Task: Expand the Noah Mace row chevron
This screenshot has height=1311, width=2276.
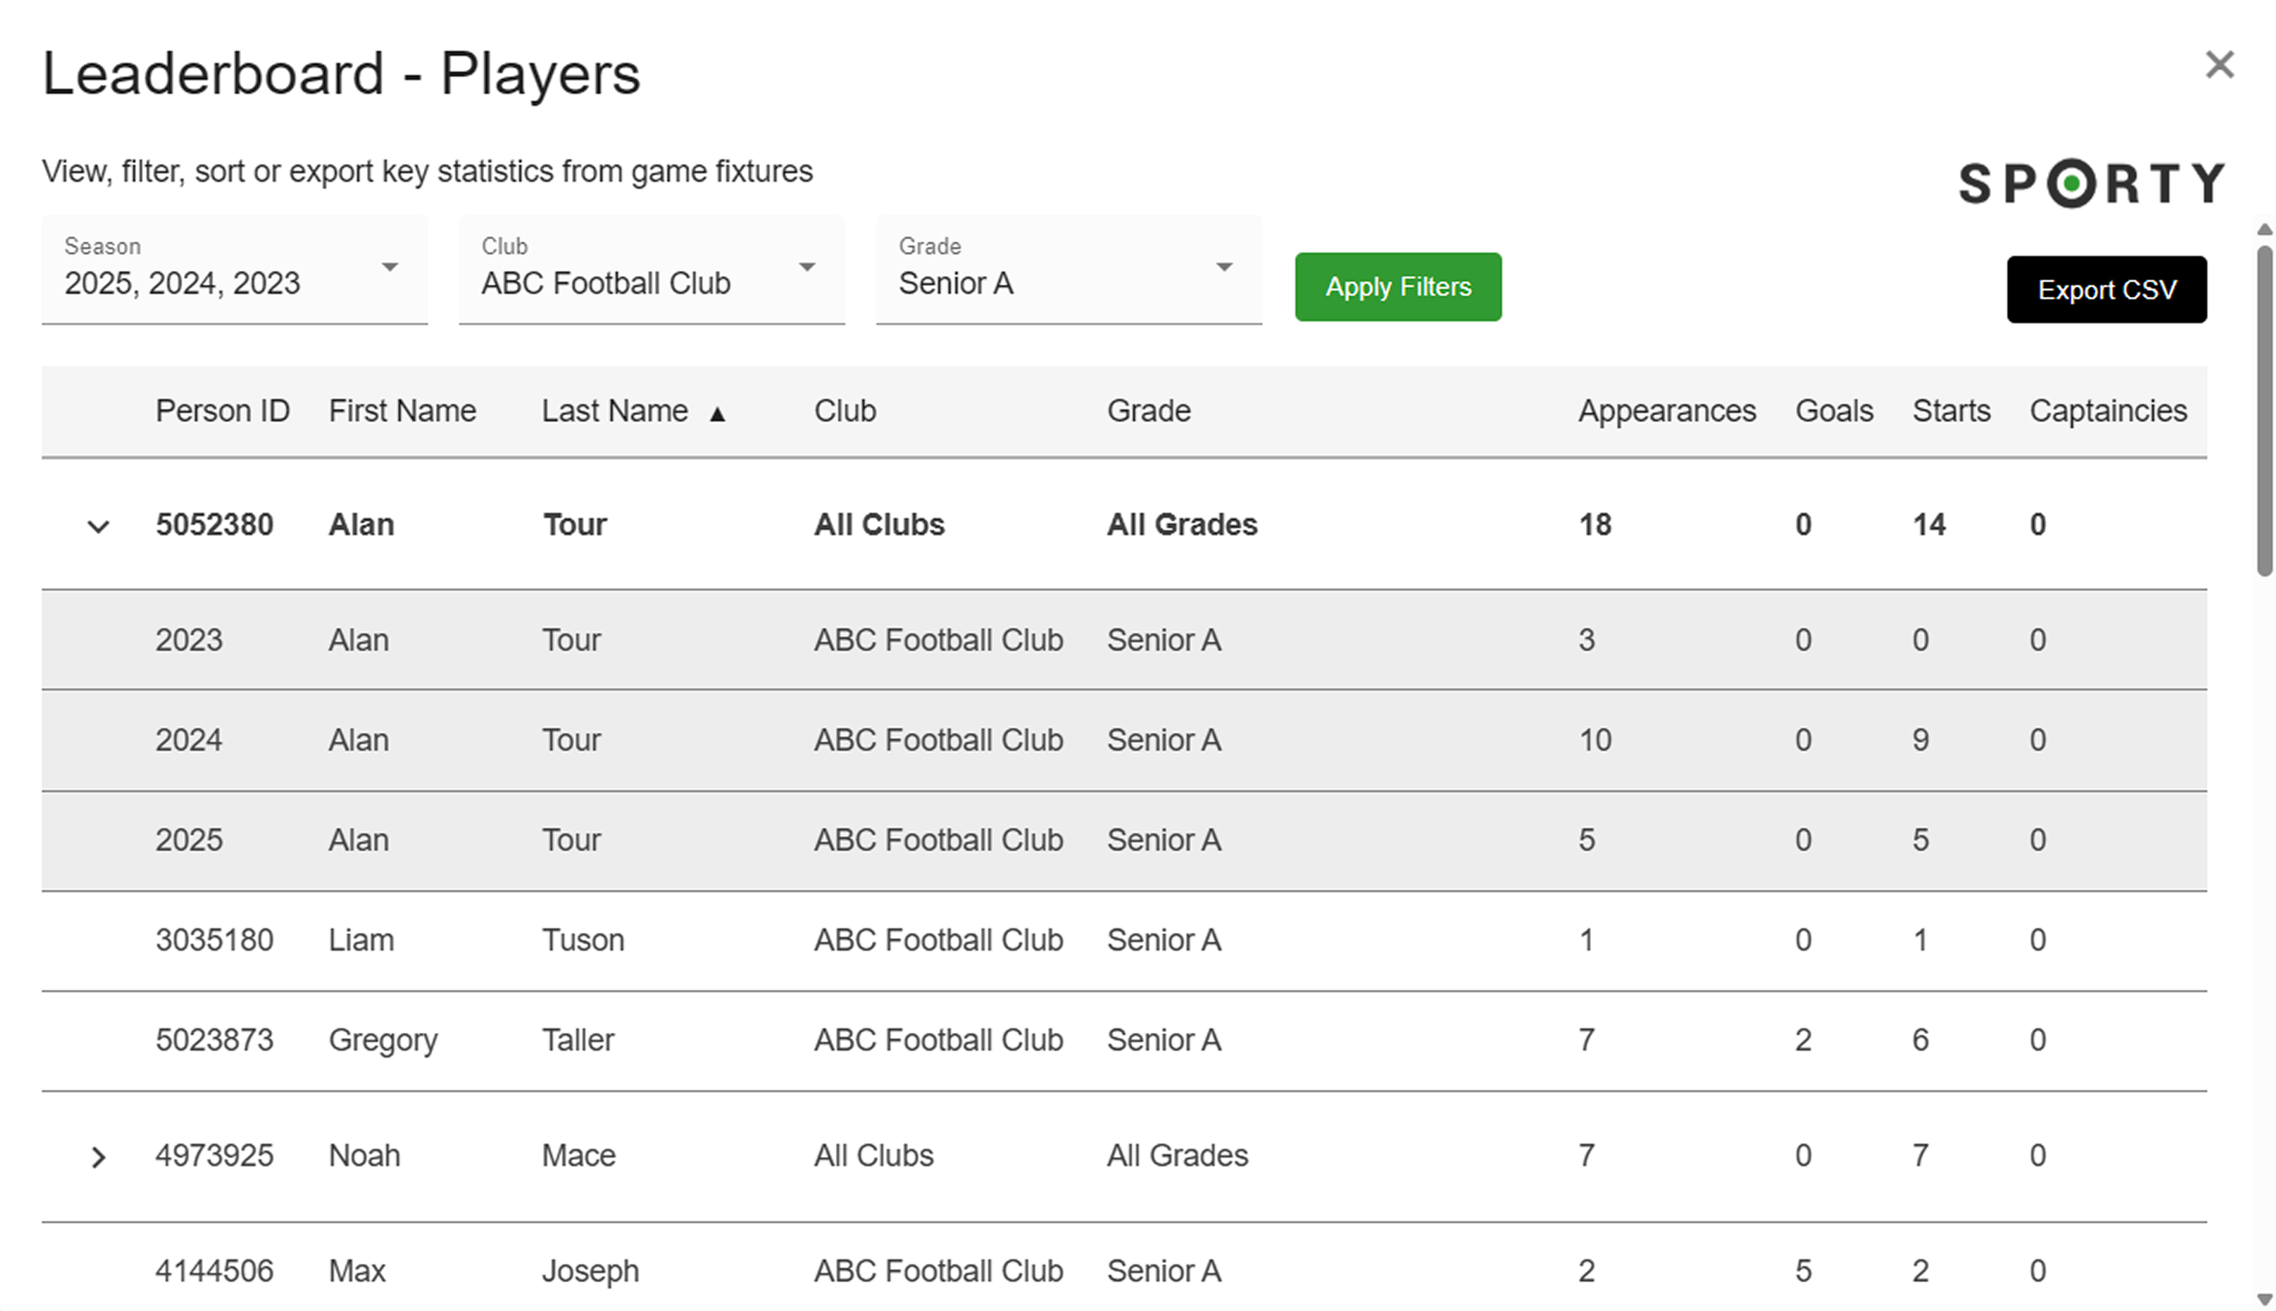Action: (x=98, y=1157)
